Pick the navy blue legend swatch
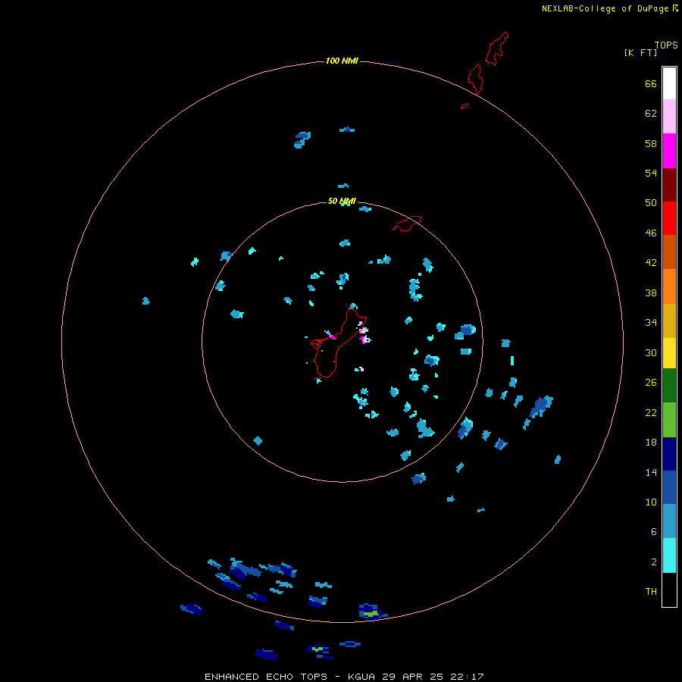The width and height of the screenshot is (682, 682). tap(669, 454)
